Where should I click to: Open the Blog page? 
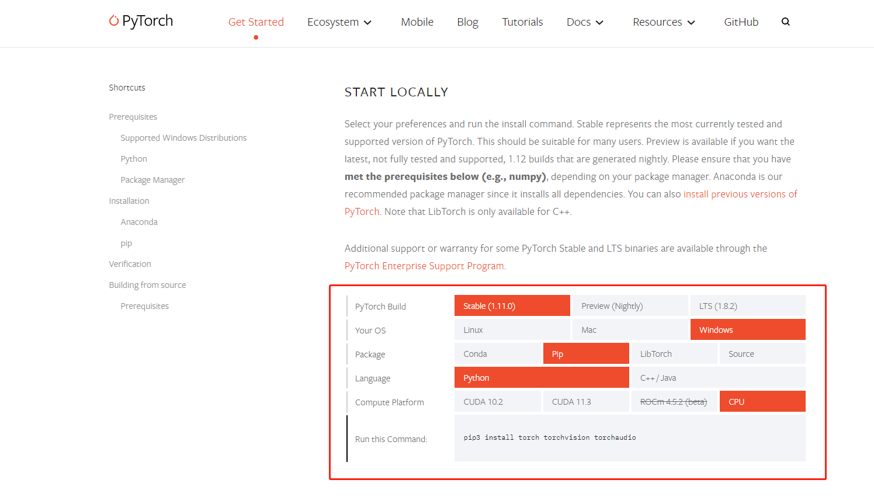tap(467, 22)
